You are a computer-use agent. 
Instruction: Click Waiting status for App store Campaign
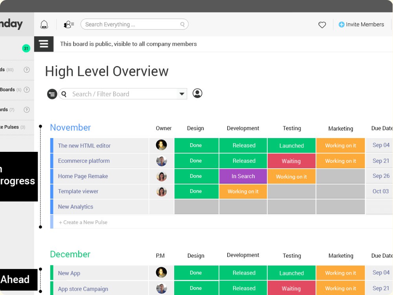(292, 288)
